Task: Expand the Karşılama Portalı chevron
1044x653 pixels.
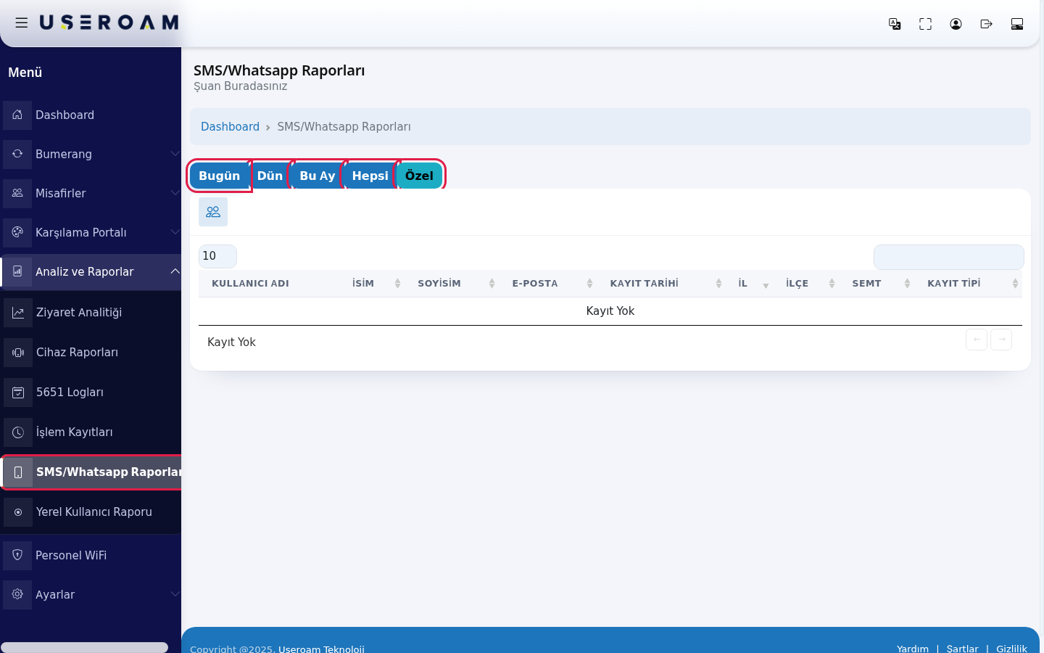Action: (175, 232)
